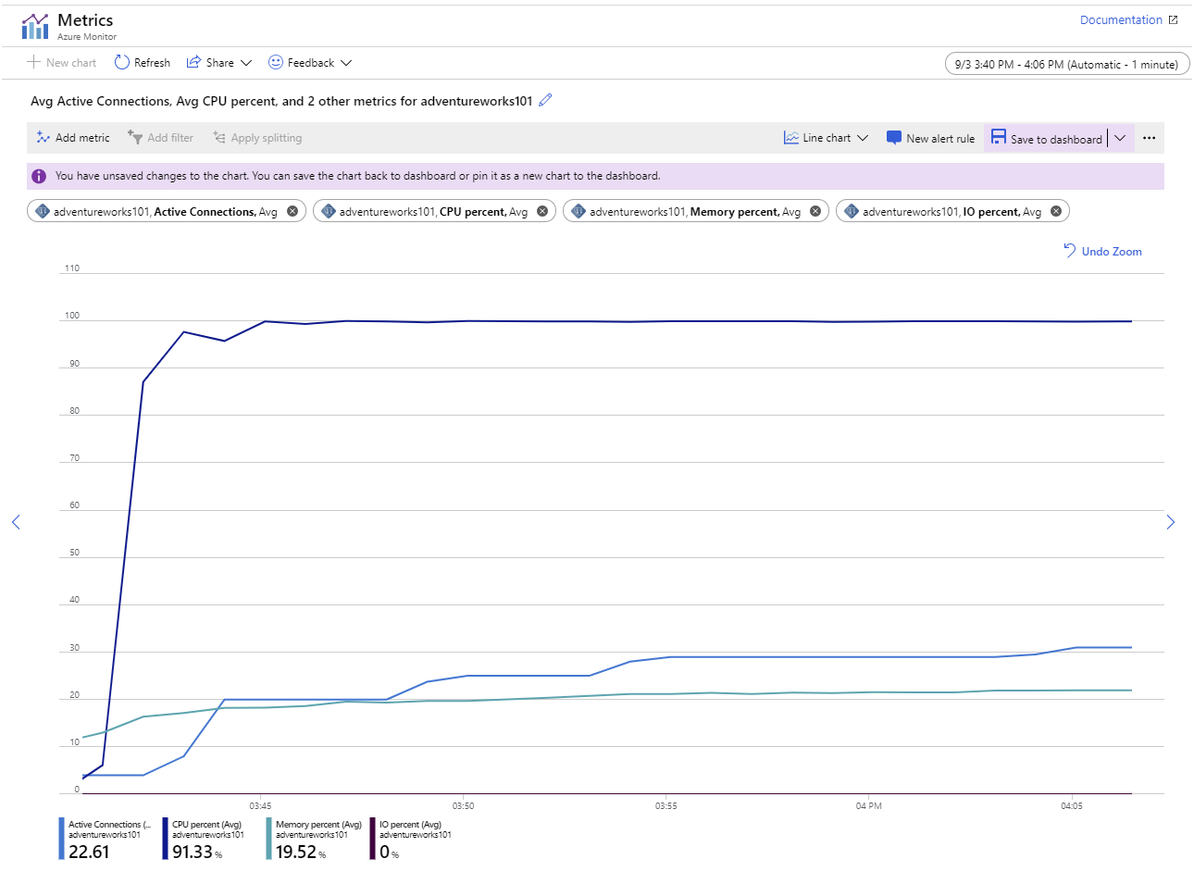Click the Line chart icon
This screenshot has height=884, width=1194.
(x=791, y=137)
